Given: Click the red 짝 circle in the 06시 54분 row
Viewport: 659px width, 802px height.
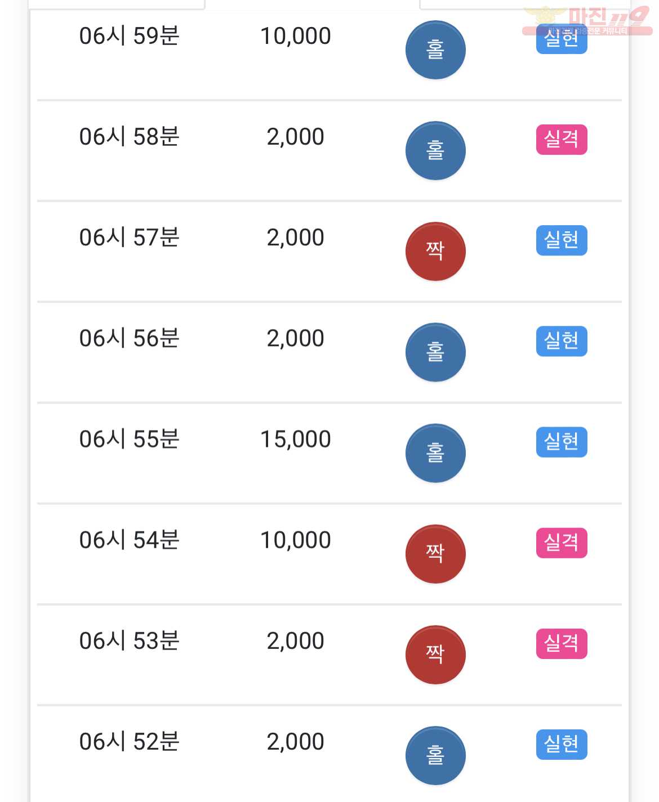Looking at the screenshot, I should (435, 554).
